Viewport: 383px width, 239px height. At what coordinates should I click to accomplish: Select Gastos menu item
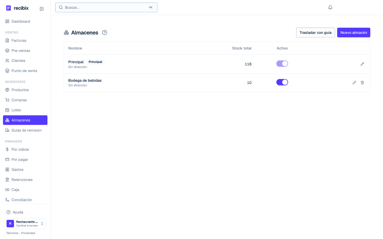click(x=25, y=169)
